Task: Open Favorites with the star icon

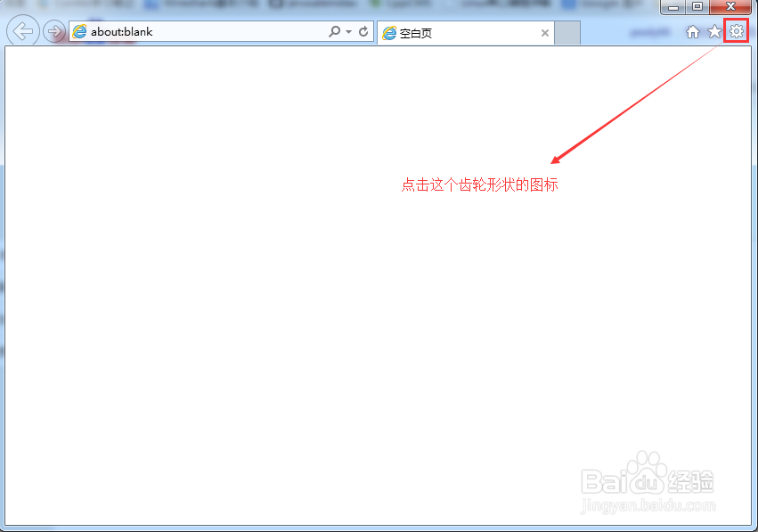Action: [714, 32]
